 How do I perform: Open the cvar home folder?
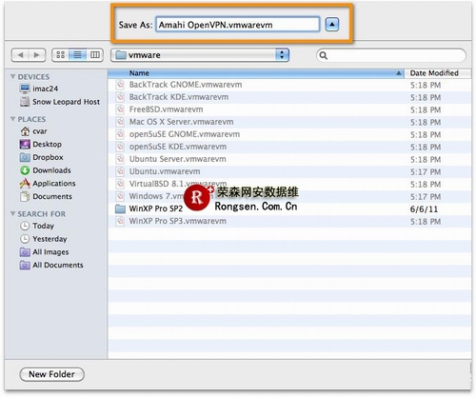click(x=33, y=131)
